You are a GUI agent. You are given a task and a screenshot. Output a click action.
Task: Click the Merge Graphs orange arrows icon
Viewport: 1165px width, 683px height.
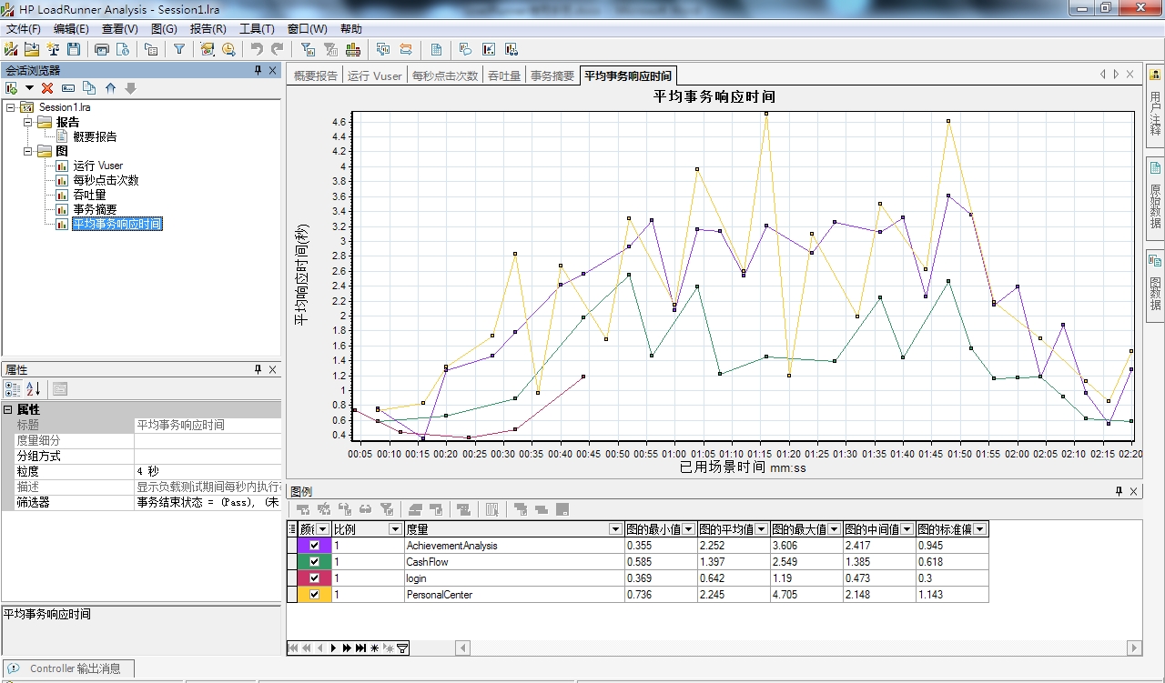[406, 49]
